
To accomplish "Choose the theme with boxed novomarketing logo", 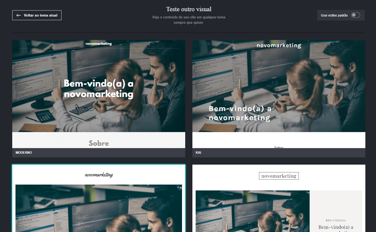I will tap(279, 198).
